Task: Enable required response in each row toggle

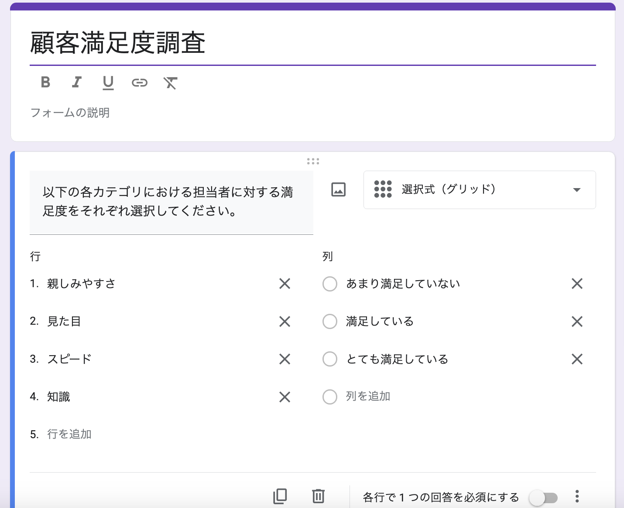Action: [543, 498]
